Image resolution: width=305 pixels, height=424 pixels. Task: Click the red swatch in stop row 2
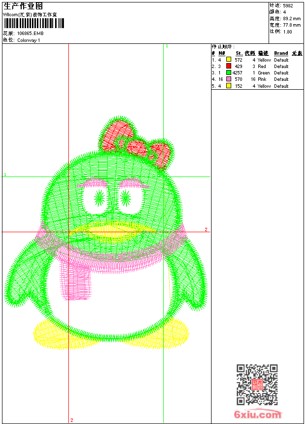coord(229,66)
